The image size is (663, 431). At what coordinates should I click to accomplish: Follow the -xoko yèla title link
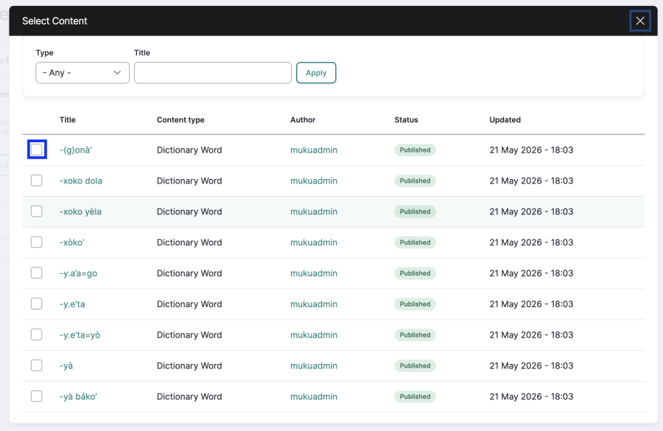(80, 211)
